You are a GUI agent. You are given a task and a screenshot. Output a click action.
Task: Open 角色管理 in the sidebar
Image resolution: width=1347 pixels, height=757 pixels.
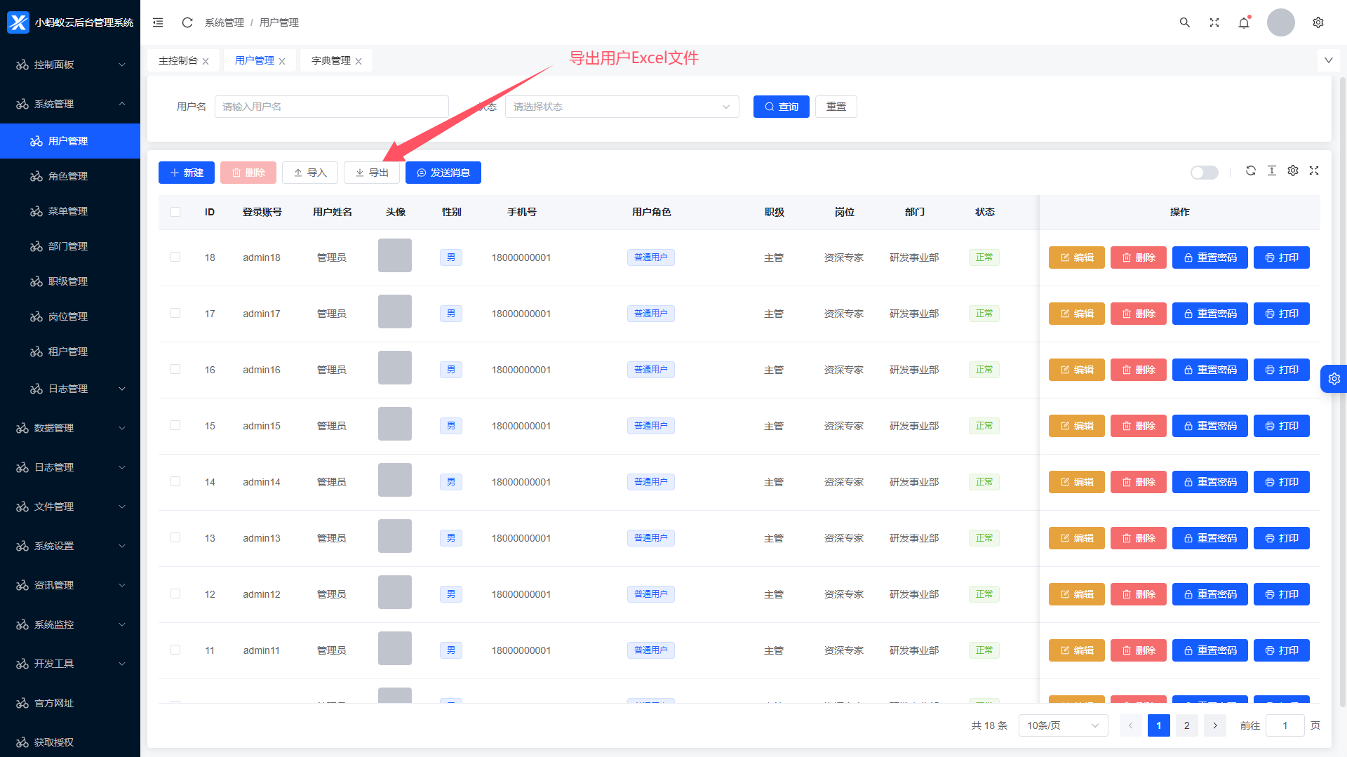point(68,176)
